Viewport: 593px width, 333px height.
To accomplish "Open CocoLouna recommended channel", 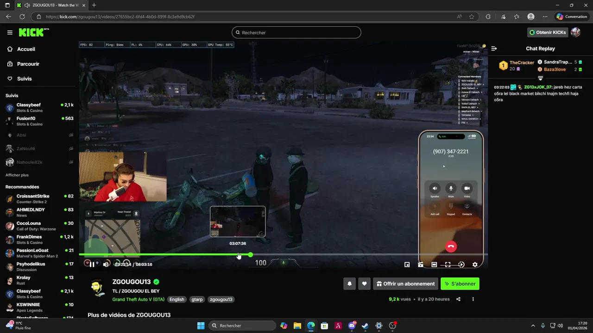I will point(39,226).
